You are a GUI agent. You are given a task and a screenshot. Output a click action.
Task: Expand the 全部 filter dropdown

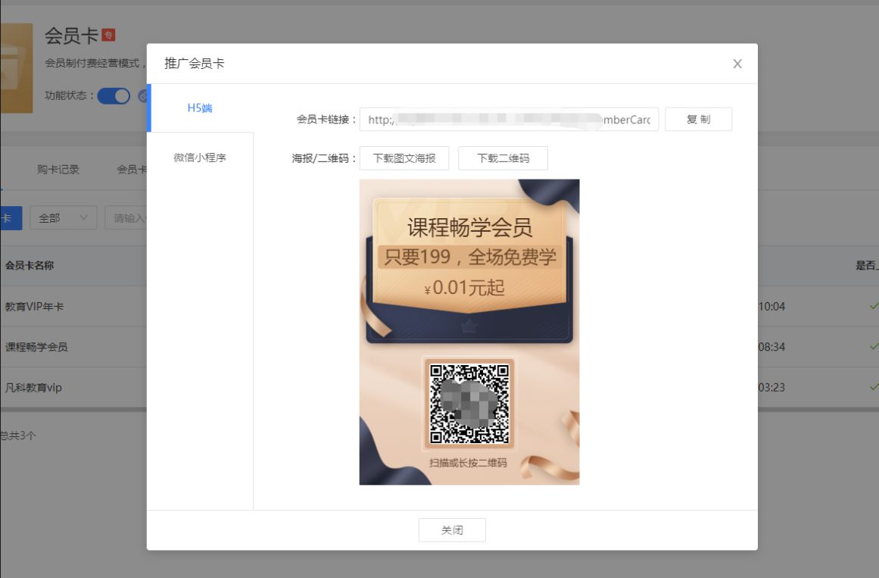pos(63,217)
